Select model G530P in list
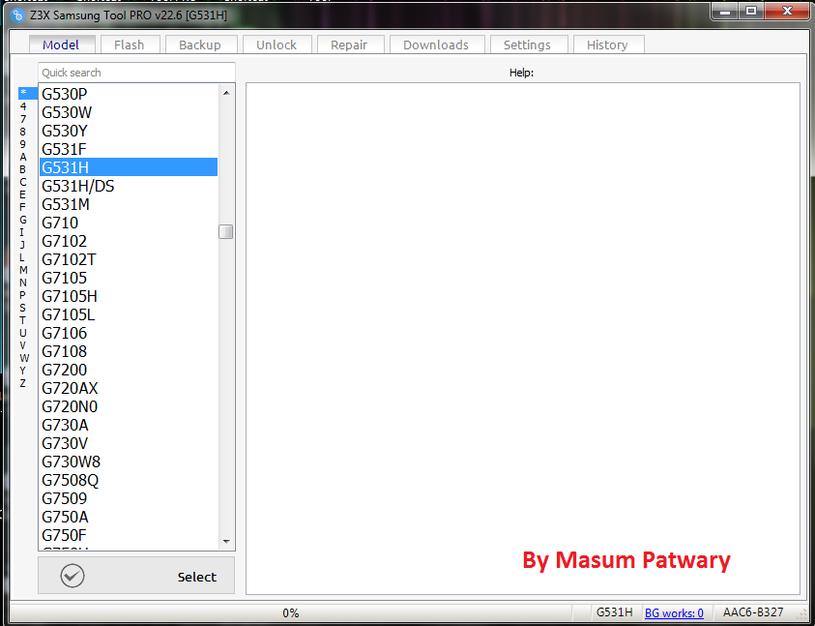The image size is (815, 626). 129,94
